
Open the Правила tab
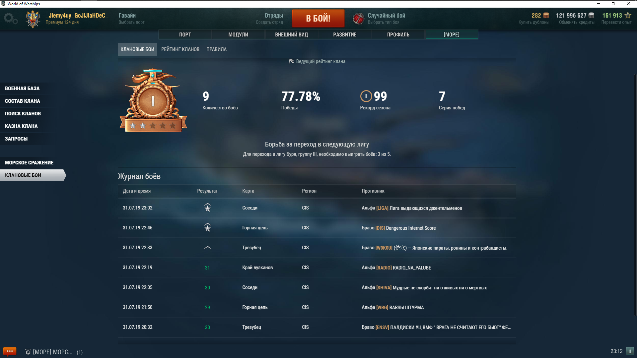pos(216,49)
